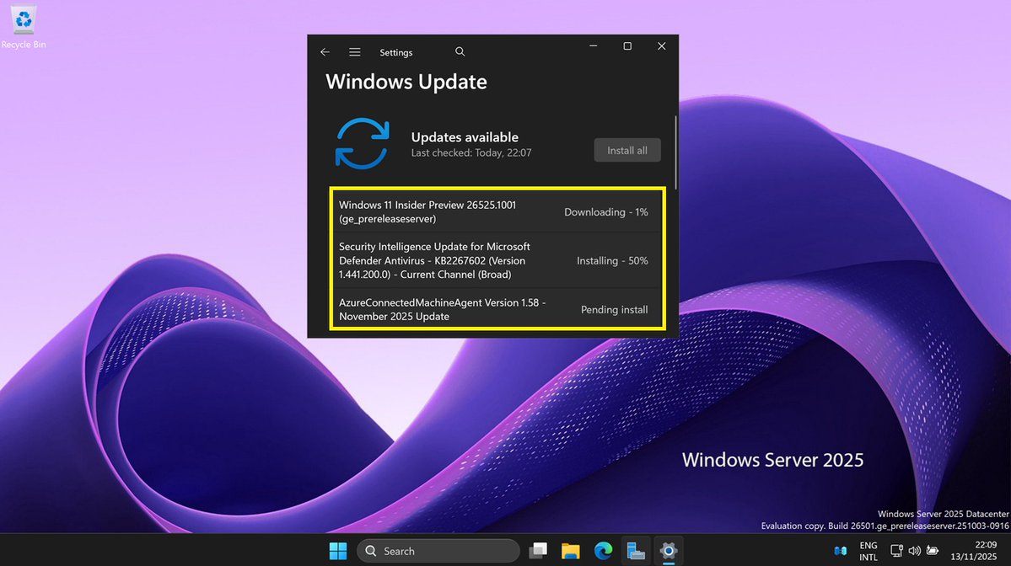Switch input language via the ENG INTL indicator
The width and height of the screenshot is (1011, 566).
click(x=868, y=550)
